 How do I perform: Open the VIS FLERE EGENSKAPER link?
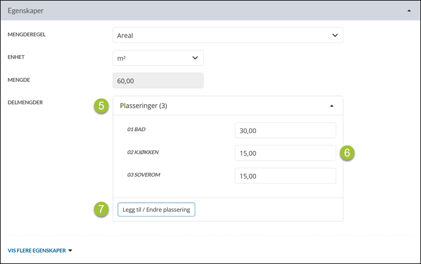[37, 250]
